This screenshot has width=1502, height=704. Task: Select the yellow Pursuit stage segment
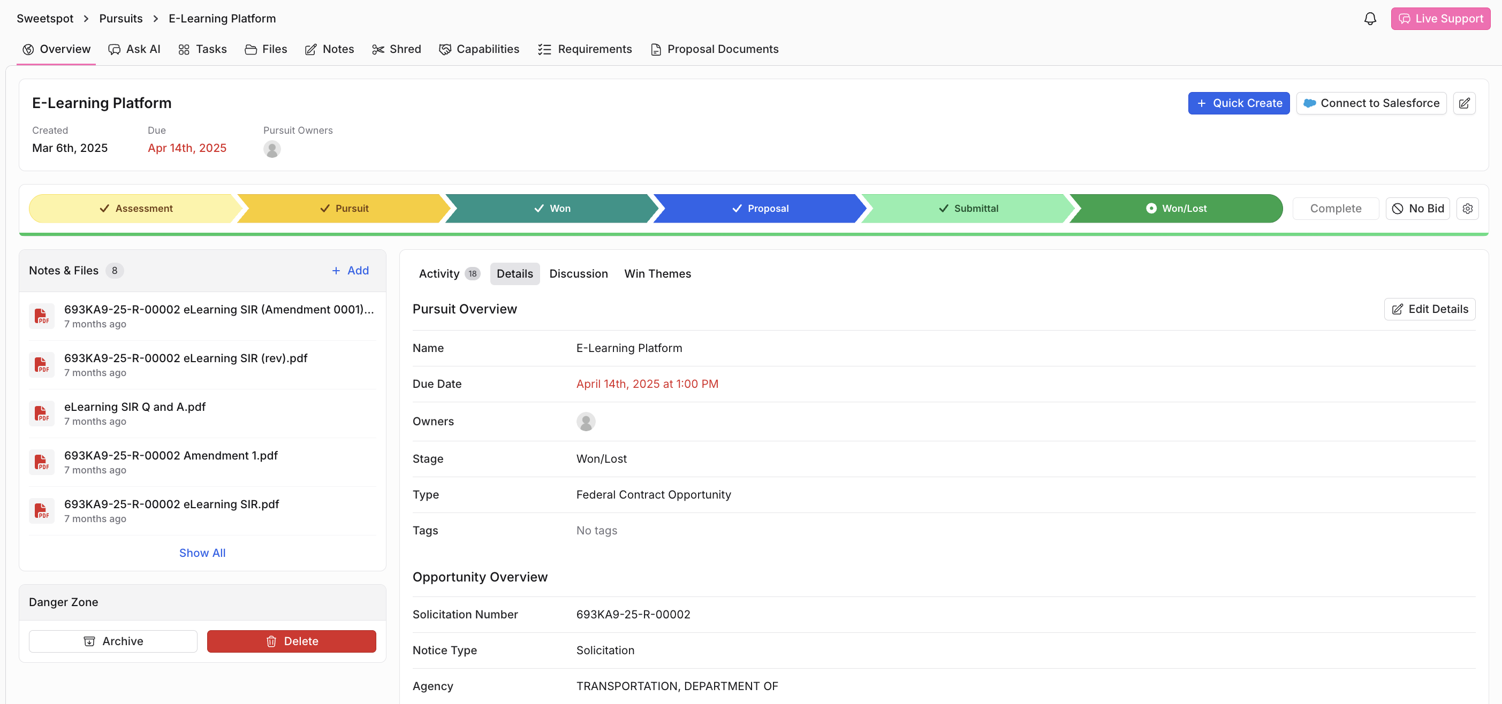pos(344,209)
